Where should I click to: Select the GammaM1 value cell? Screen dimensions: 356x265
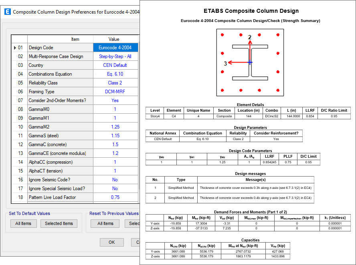click(x=115, y=118)
